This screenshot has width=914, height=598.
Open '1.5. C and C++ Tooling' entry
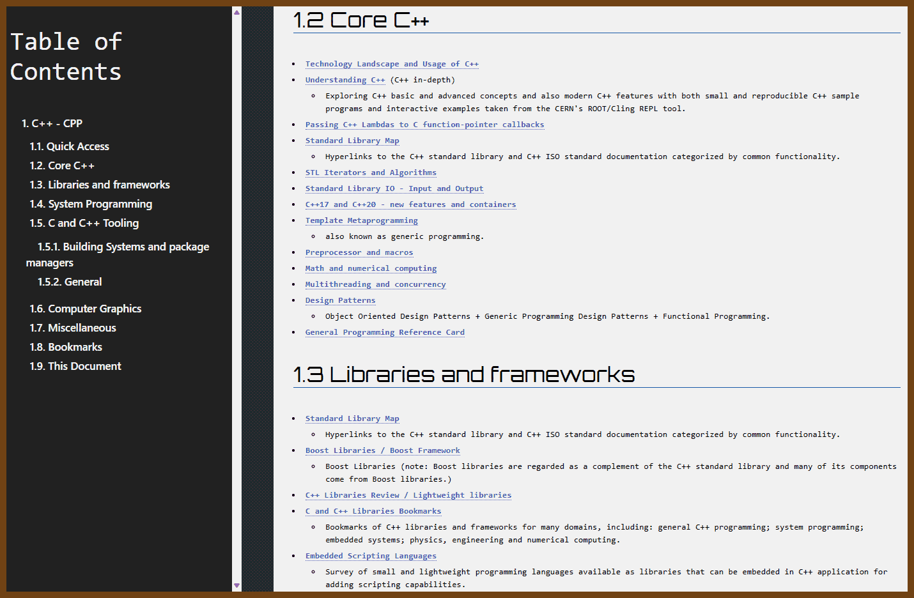pos(84,223)
